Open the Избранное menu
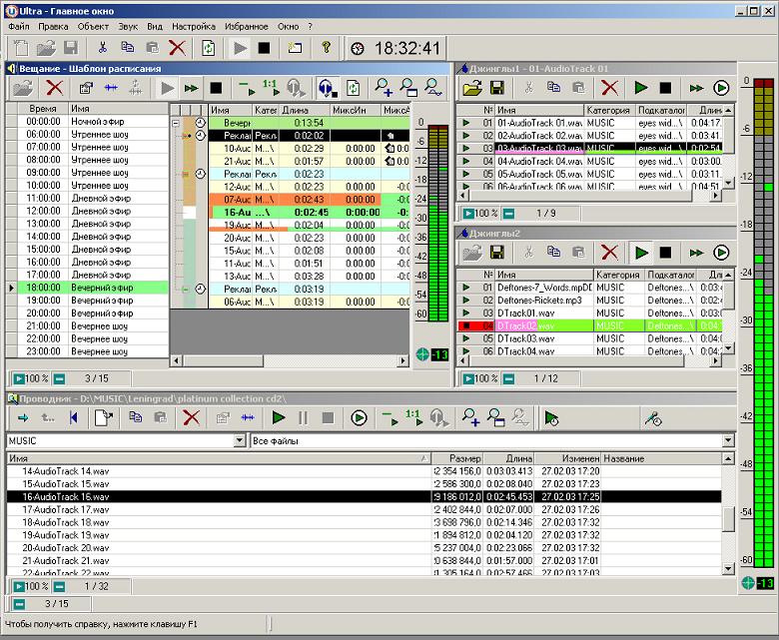 tap(246, 26)
